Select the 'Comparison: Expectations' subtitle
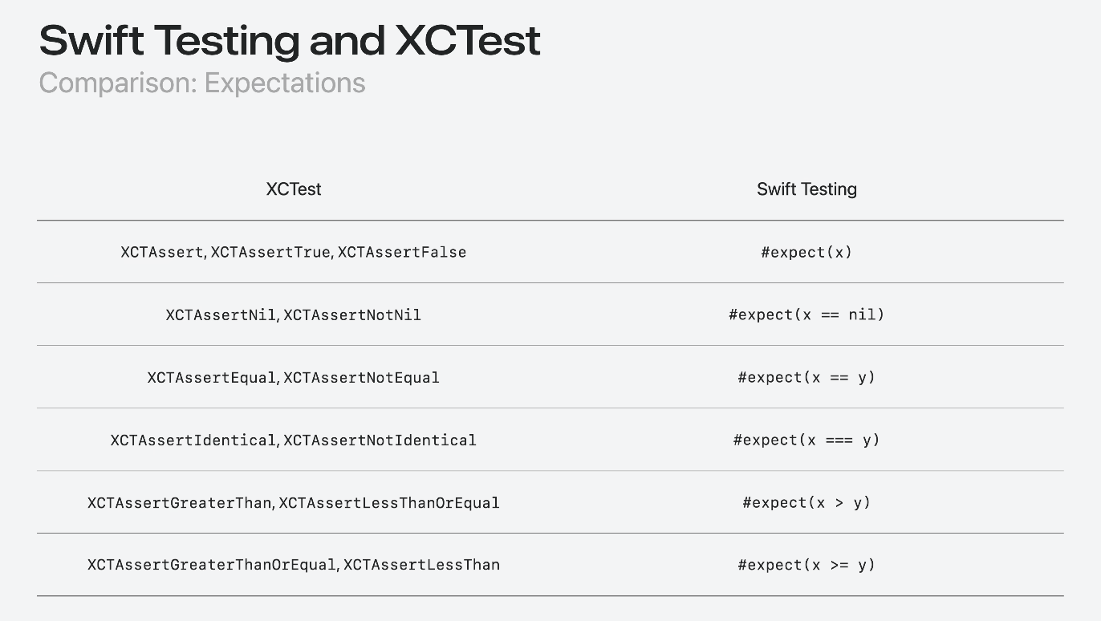Screen dimensions: 1101x621 pyautogui.click(x=202, y=83)
